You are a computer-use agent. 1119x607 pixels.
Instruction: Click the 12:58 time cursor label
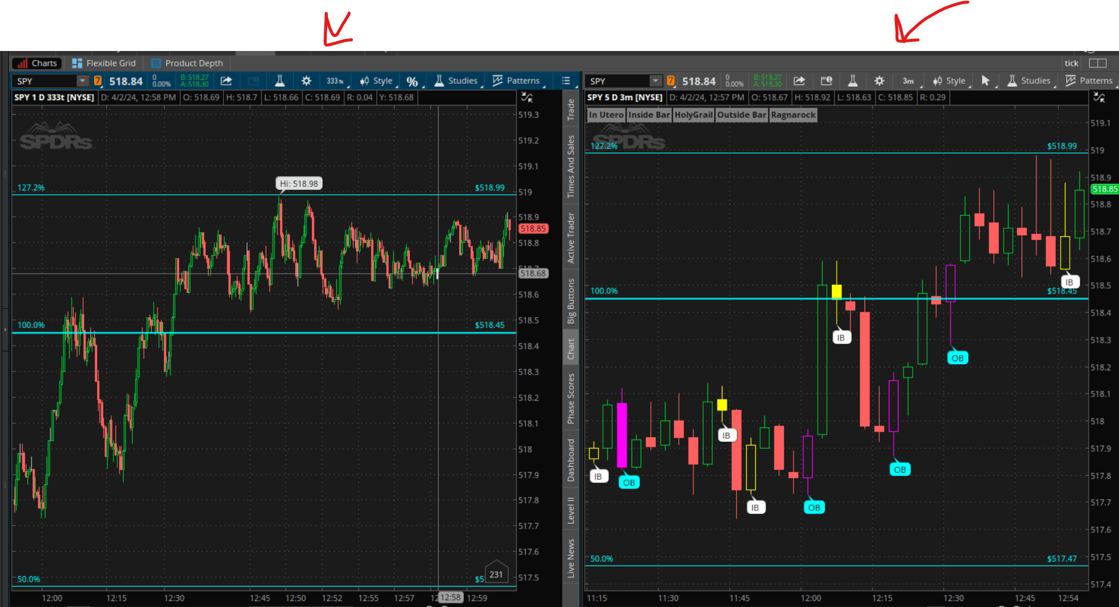pyautogui.click(x=451, y=597)
